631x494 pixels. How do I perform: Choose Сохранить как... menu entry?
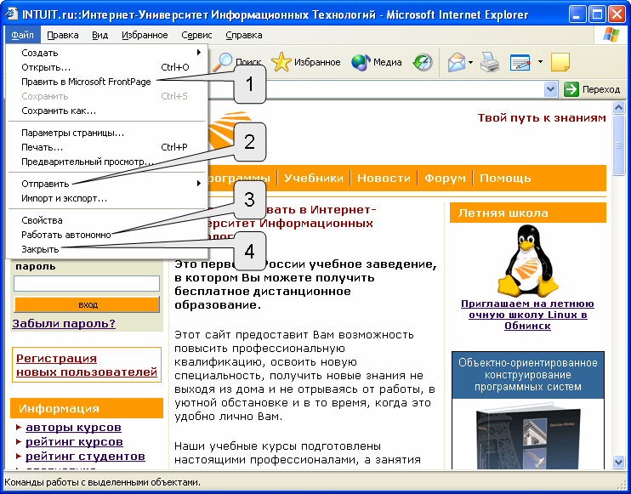[x=106, y=111]
